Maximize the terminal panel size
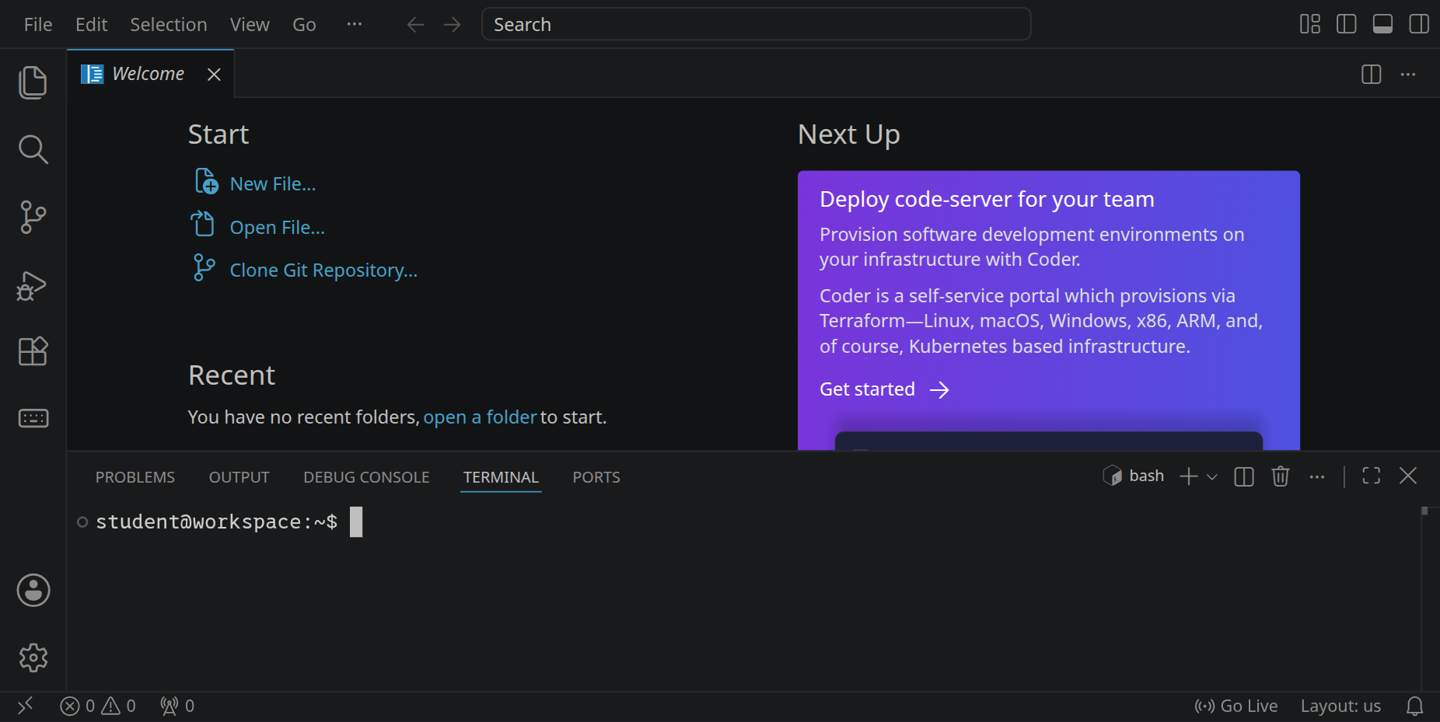This screenshot has height=722, width=1440. (1372, 476)
